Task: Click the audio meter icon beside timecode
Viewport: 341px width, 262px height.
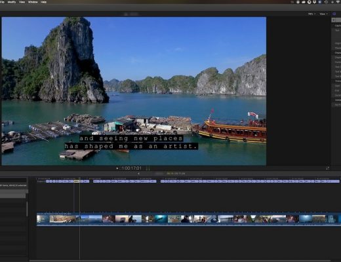Action: 148,168
